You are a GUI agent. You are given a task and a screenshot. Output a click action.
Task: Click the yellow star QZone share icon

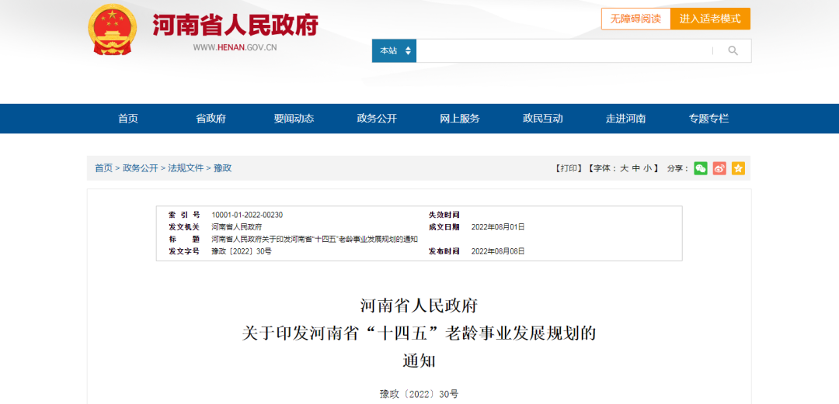pyautogui.click(x=738, y=168)
